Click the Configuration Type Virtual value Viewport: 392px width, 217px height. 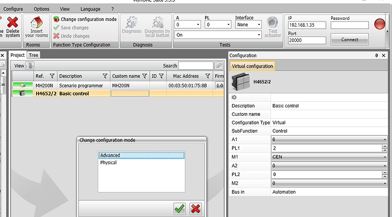pyautogui.click(x=329, y=123)
